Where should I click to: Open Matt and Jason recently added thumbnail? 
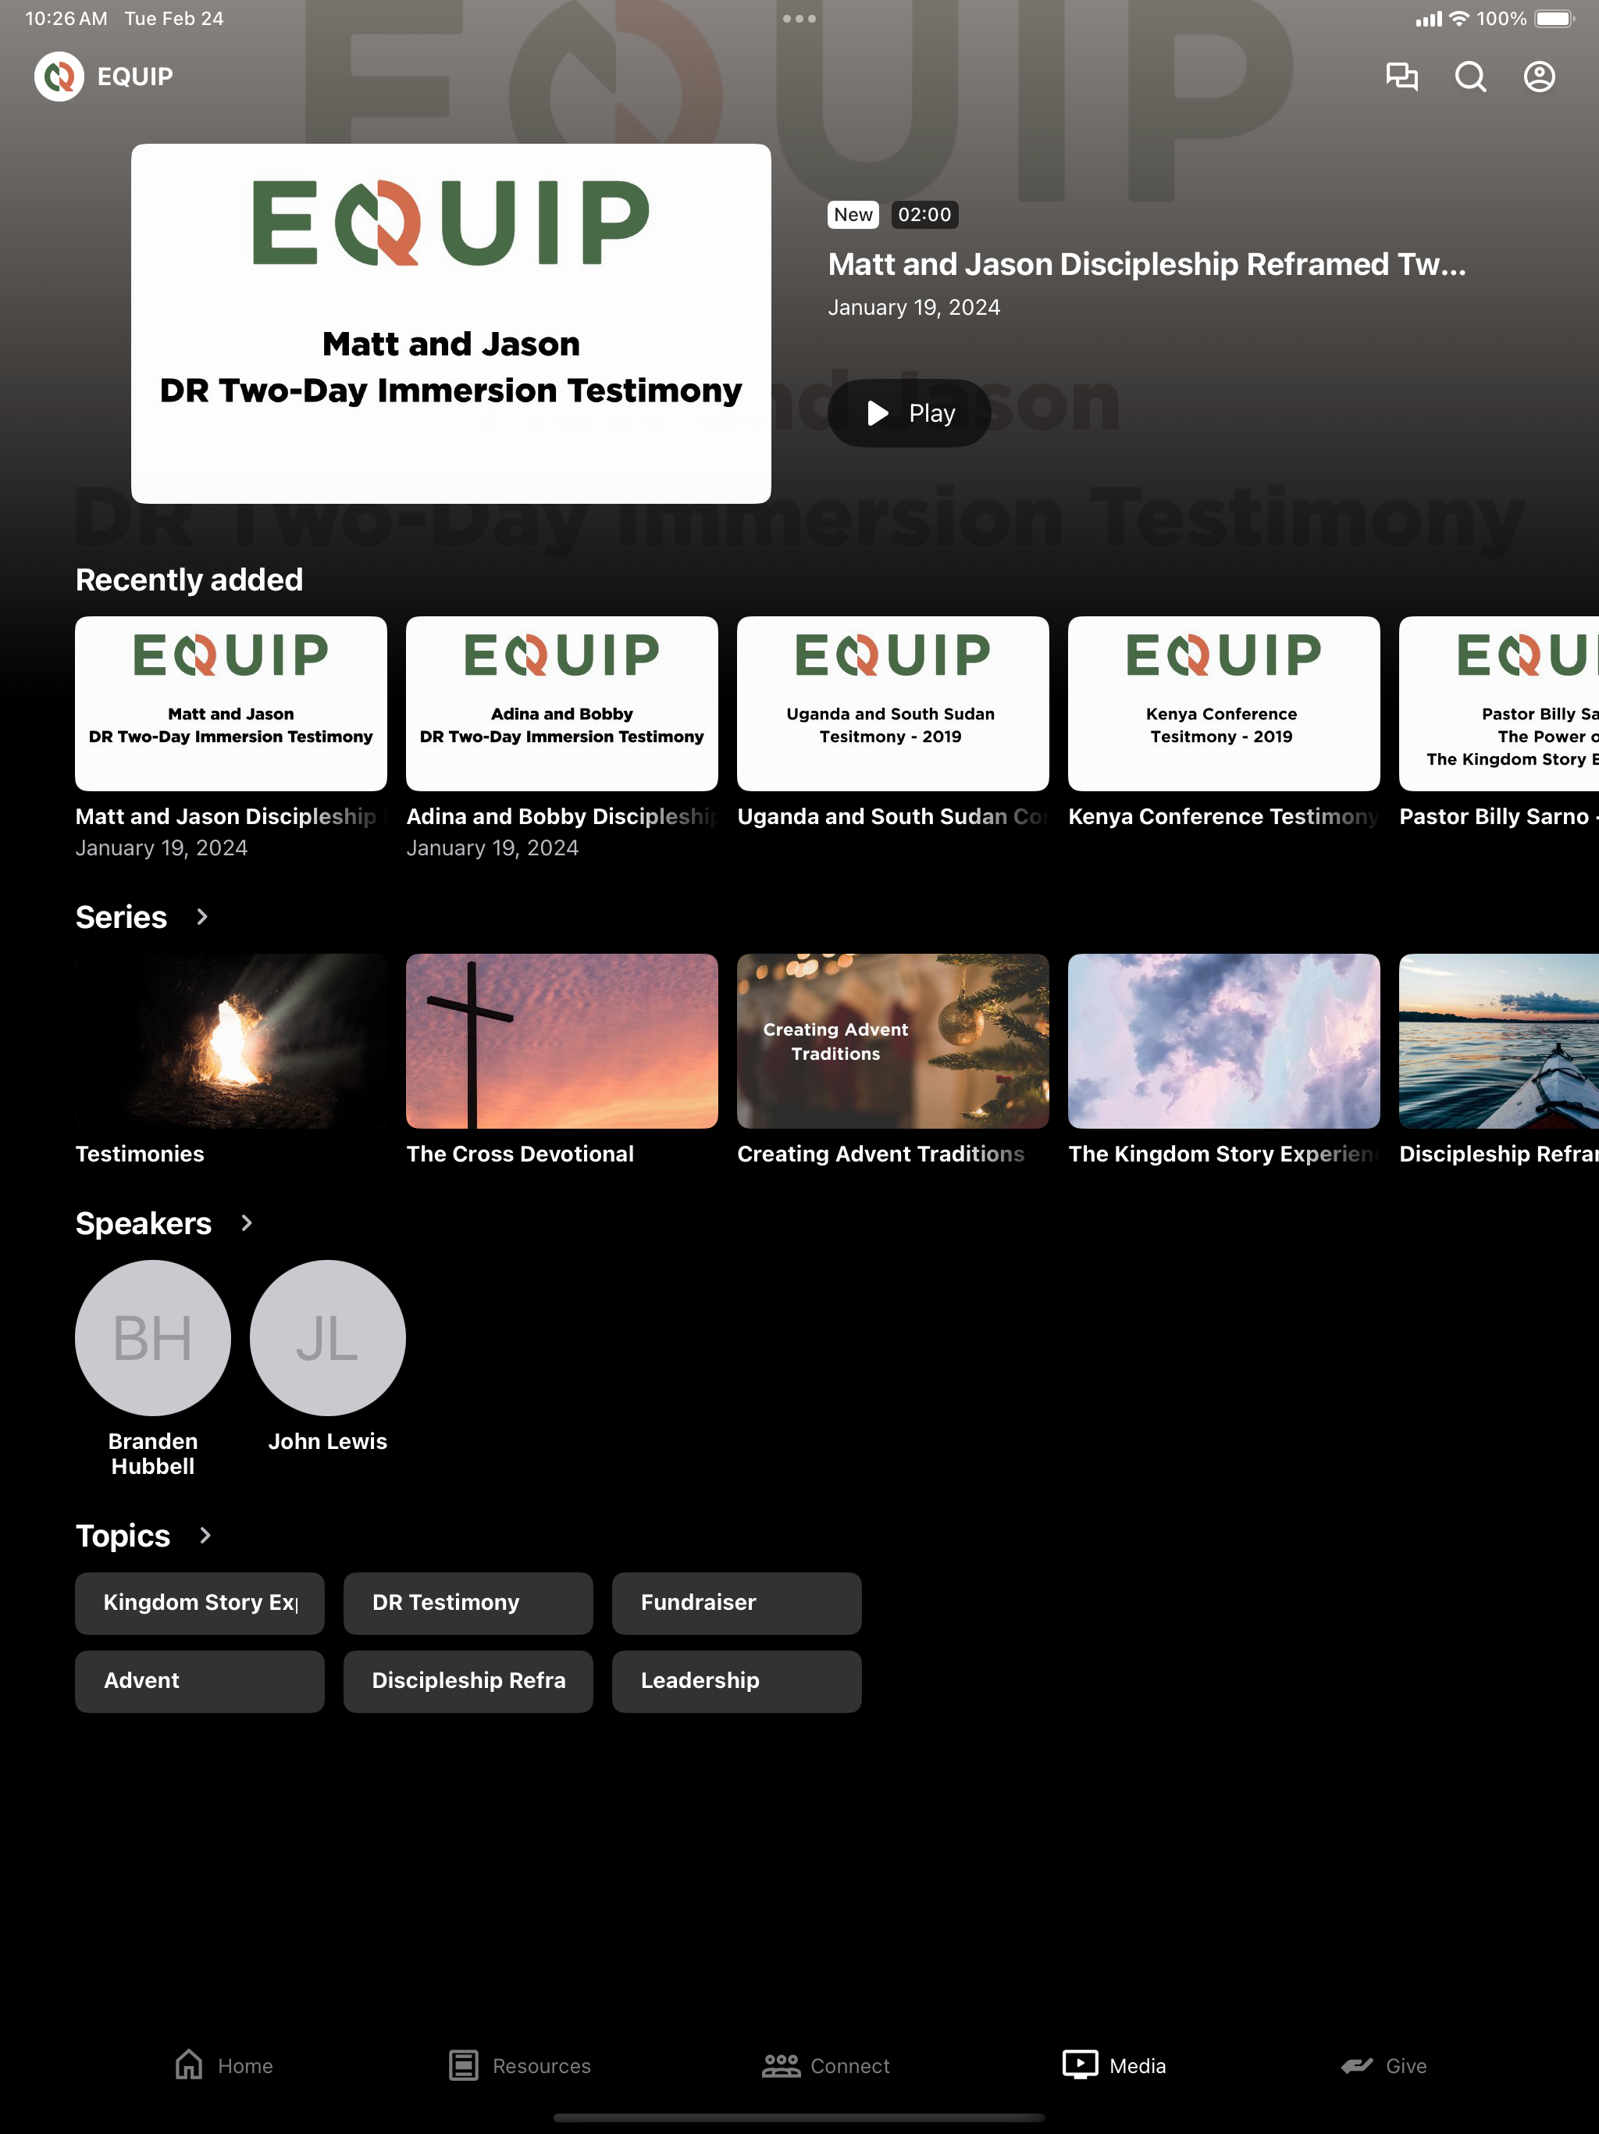[231, 703]
